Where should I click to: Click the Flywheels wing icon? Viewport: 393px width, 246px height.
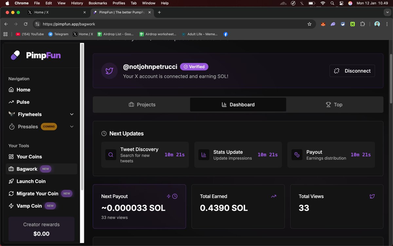pos(12,114)
